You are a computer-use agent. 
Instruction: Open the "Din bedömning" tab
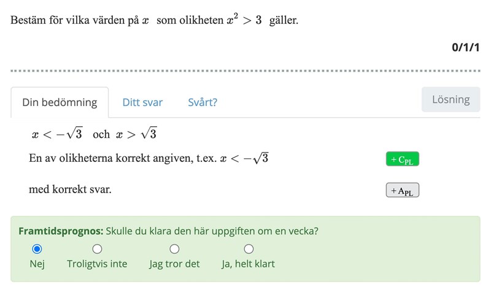60,102
